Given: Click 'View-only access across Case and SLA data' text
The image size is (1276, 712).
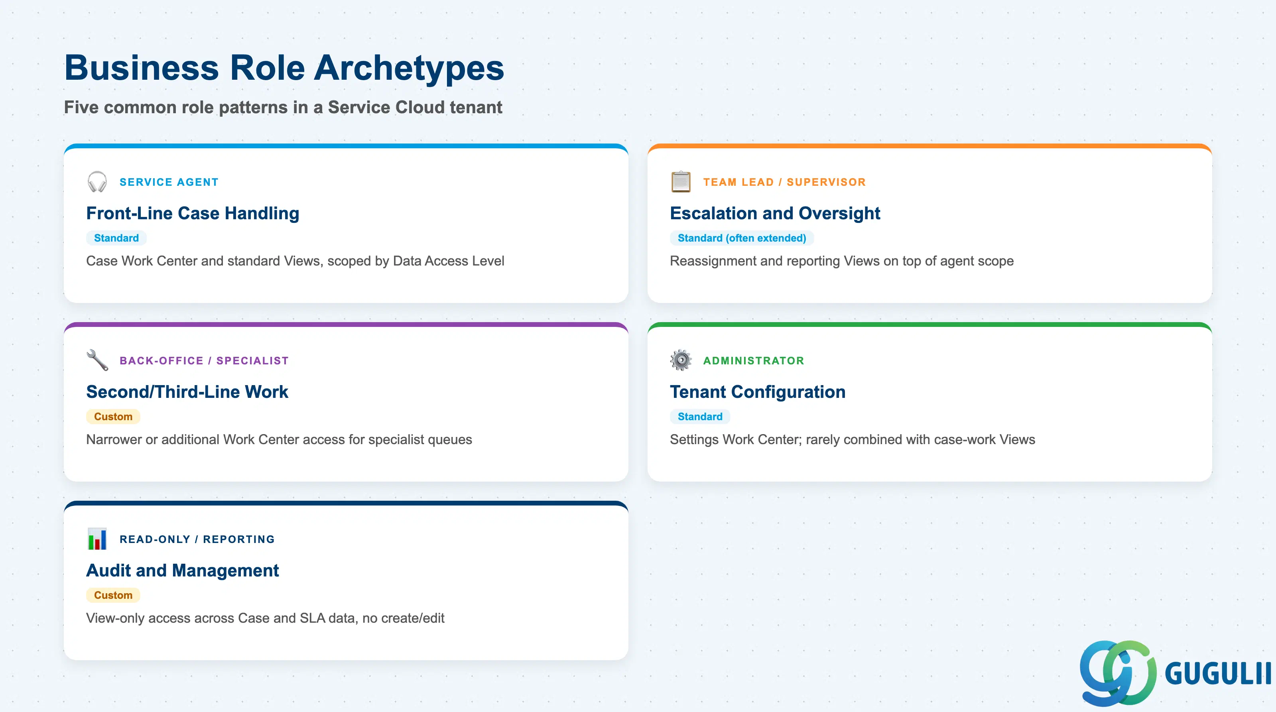Looking at the screenshot, I should point(266,618).
